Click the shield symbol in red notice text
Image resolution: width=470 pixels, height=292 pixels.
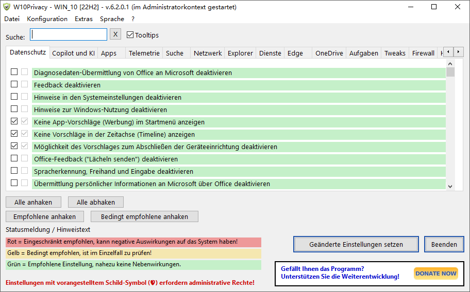point(153,283)
